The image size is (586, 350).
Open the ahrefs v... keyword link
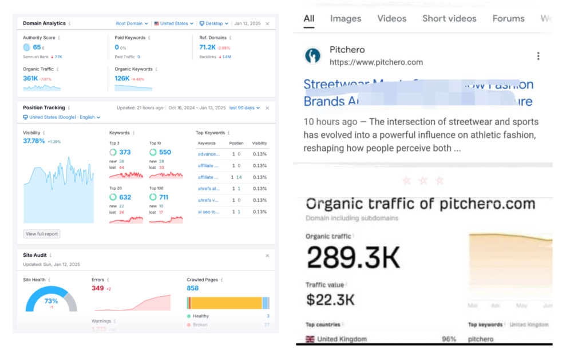(208, 200)
